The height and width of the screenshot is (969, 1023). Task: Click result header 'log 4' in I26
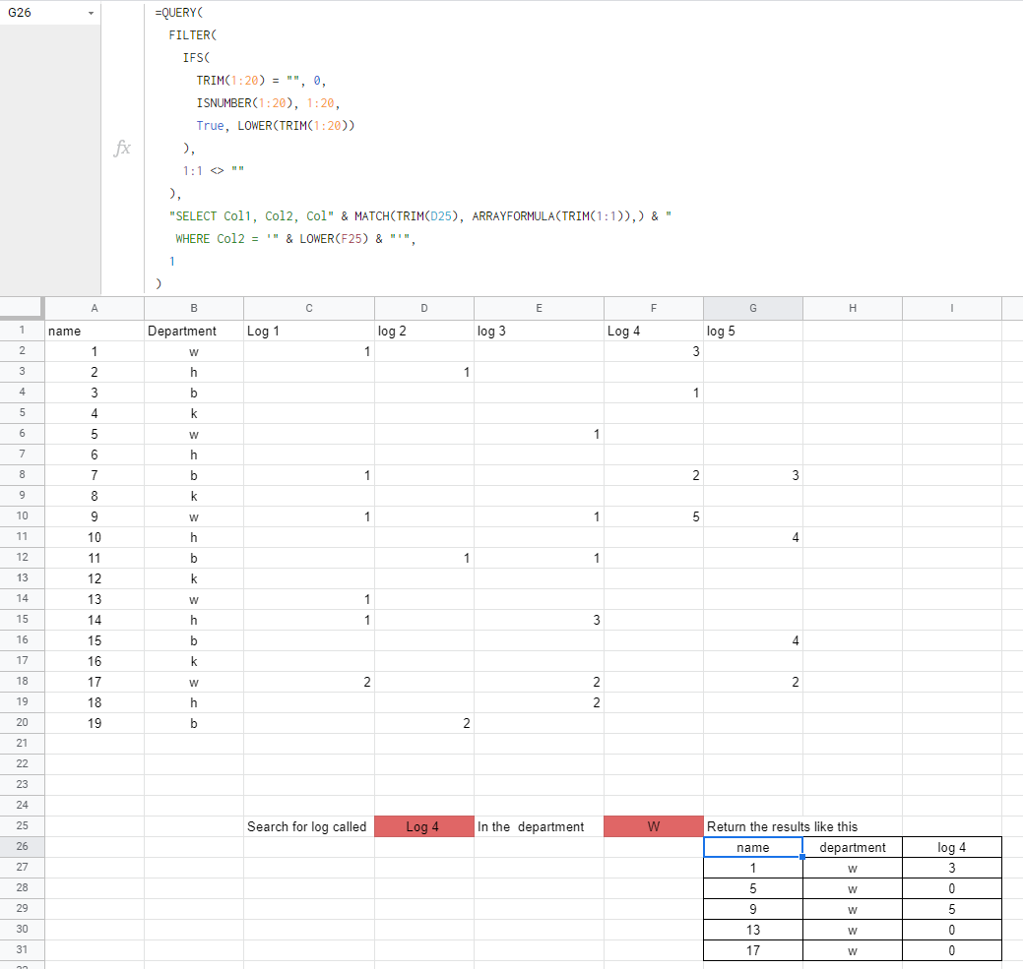coord(952,847)
